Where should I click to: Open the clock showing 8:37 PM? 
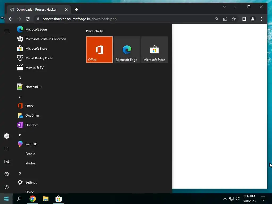coord(249,199)
